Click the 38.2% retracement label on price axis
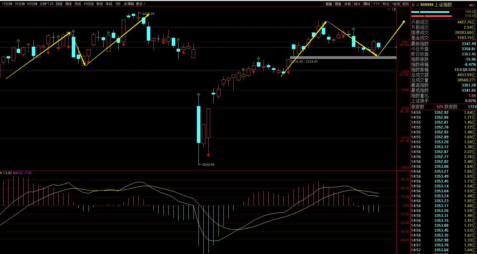The width and height of the screenshot is (477, 254). click(x=404, y=111)
